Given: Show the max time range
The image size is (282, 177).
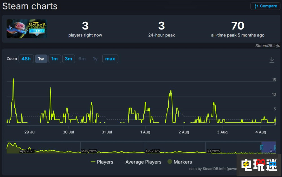Looking at the screenshot, I should 110,59.
